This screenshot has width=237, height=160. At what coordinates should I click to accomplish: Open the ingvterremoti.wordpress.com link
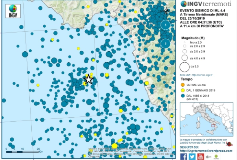(206, 151)
